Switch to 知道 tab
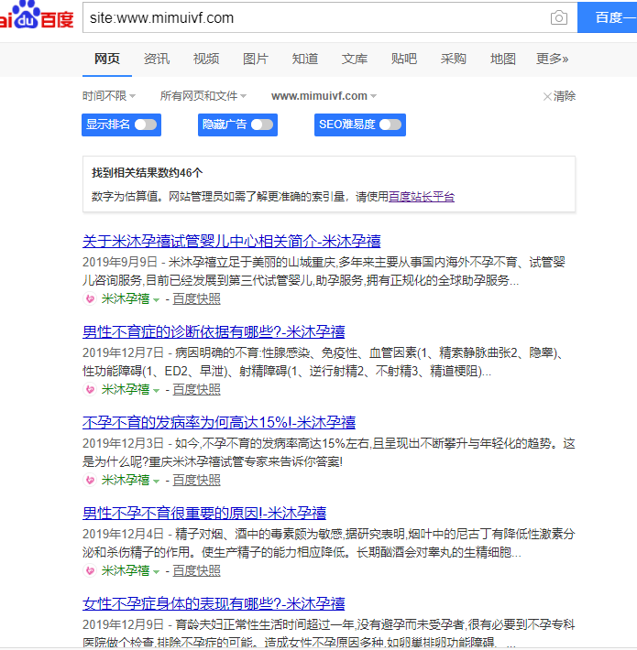The width and height of the screenshot is (637, 650). [x=305, y=59]
